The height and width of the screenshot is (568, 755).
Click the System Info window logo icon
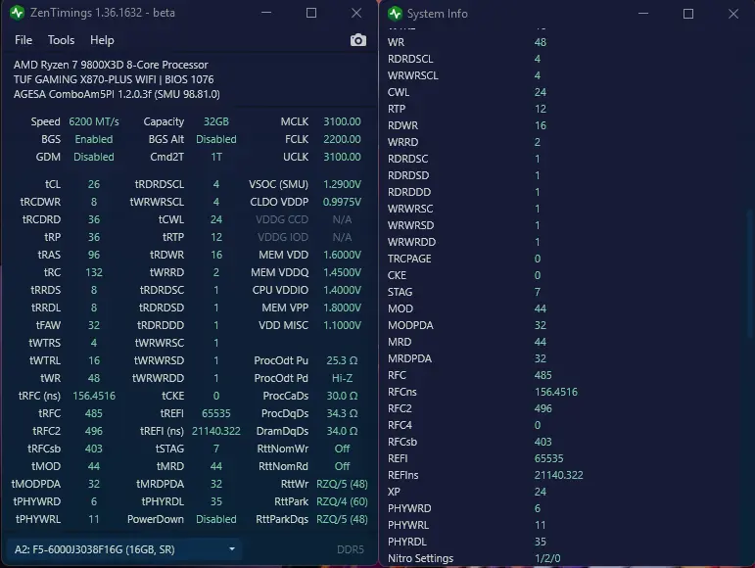[395, 14]
